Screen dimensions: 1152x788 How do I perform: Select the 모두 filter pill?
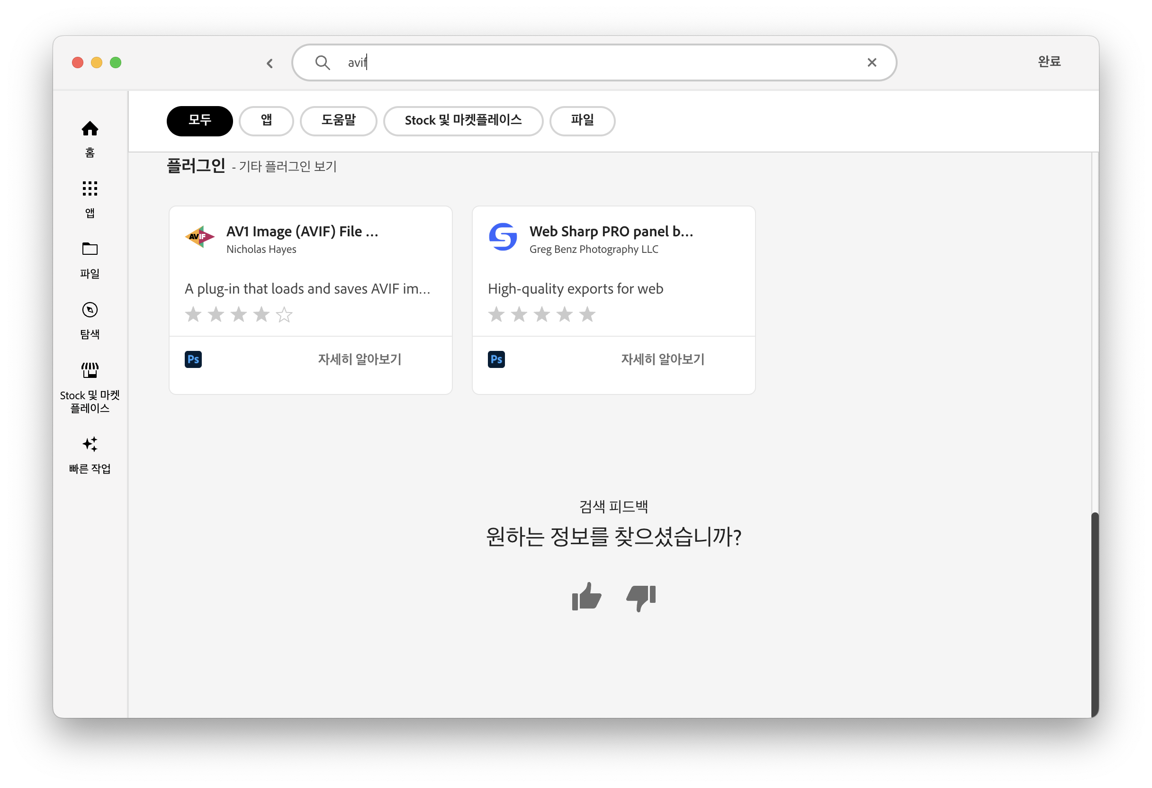pyautogui.click(x=199, y=121)
